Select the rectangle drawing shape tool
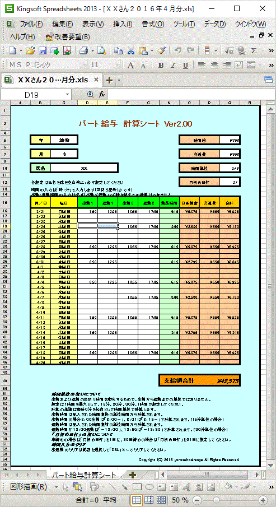The width and height of the screenshot is (276, 507). [x=137, y=487]
